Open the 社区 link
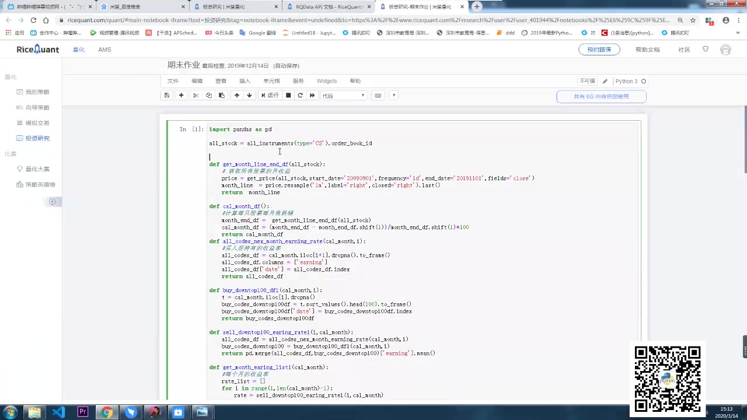Viewport: 747px width, 420px height. tap(684, 50)
